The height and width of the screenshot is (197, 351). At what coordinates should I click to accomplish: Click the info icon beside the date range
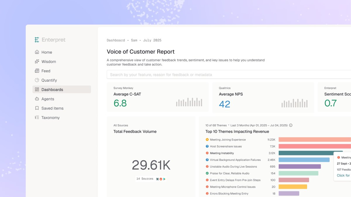(x=291, y=125)
